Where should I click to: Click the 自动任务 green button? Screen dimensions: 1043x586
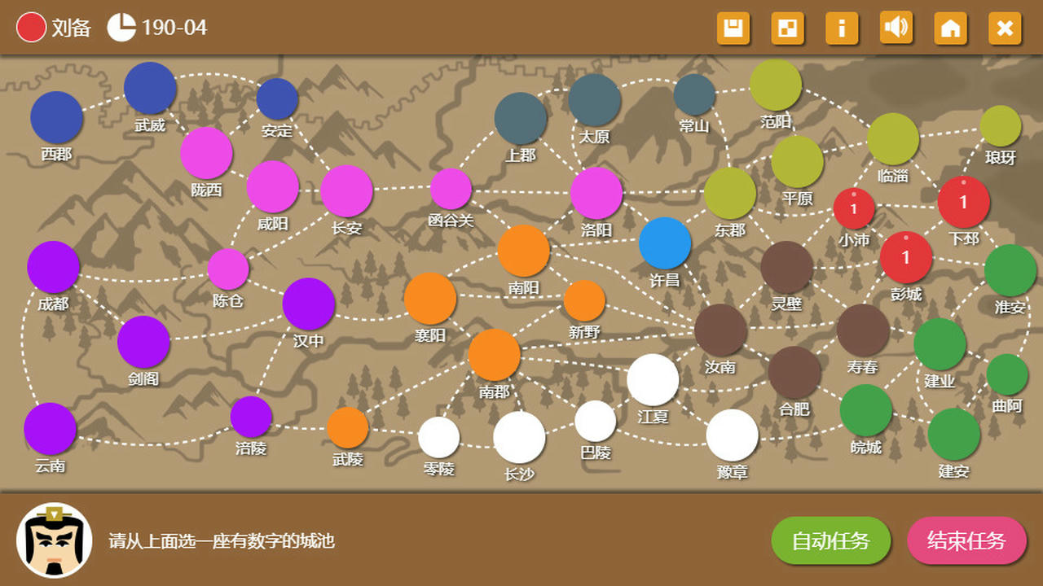[830, 540]
